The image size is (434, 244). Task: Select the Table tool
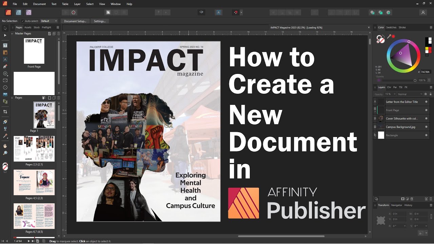tap(5, 53)
